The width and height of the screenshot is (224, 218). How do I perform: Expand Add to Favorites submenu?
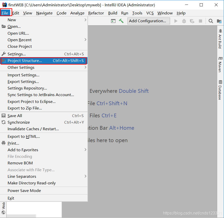tap(44, 150)
